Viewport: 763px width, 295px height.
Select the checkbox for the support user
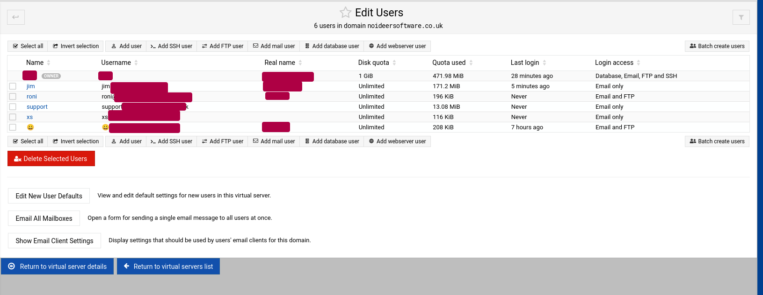13,107
